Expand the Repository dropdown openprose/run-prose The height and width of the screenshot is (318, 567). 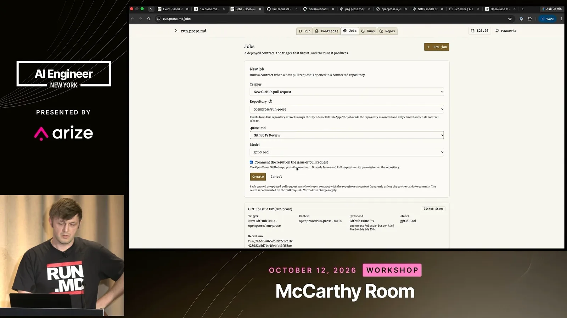click(x=347, y=109)
